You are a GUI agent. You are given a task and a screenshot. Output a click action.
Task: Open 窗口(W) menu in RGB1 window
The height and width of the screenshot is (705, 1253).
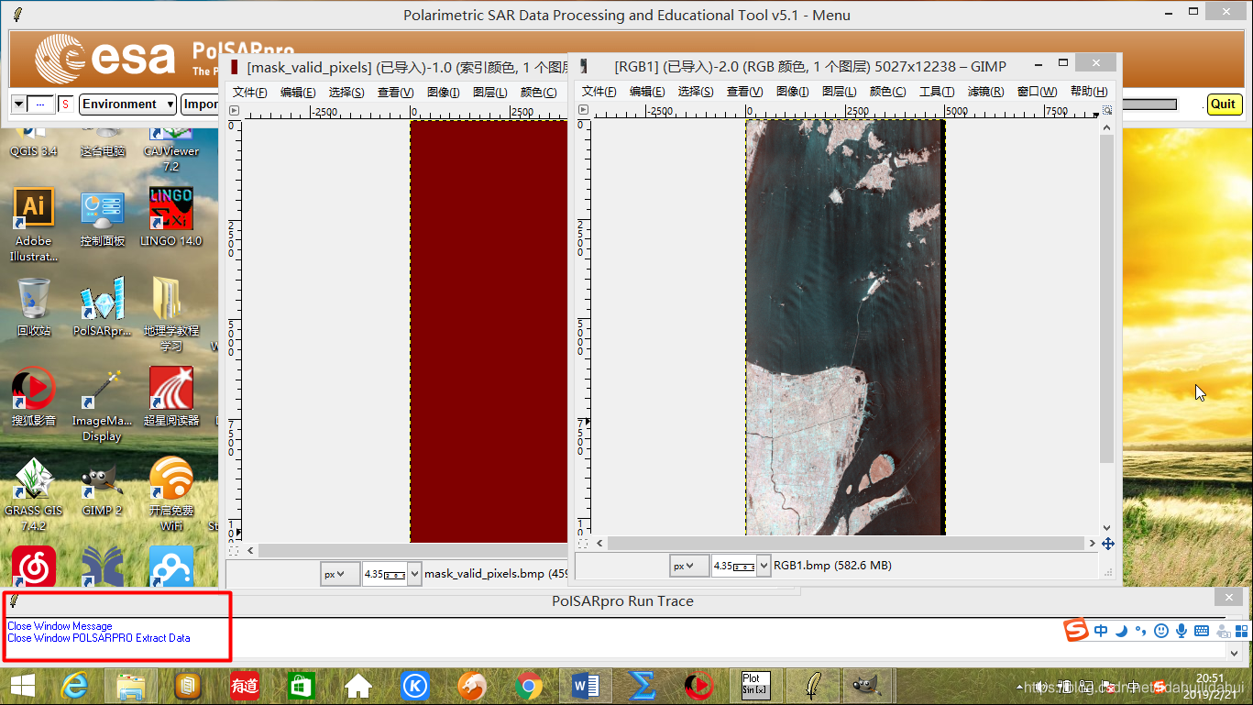[1037, 92]
